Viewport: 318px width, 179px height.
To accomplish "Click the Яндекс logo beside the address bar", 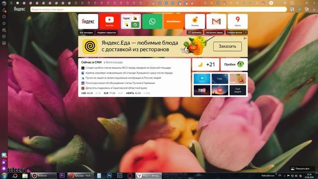I will coord(19,9).
